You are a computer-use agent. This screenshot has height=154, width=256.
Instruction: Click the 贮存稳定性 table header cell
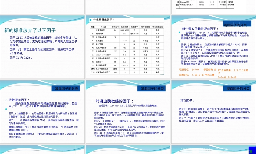coord(145,27)
